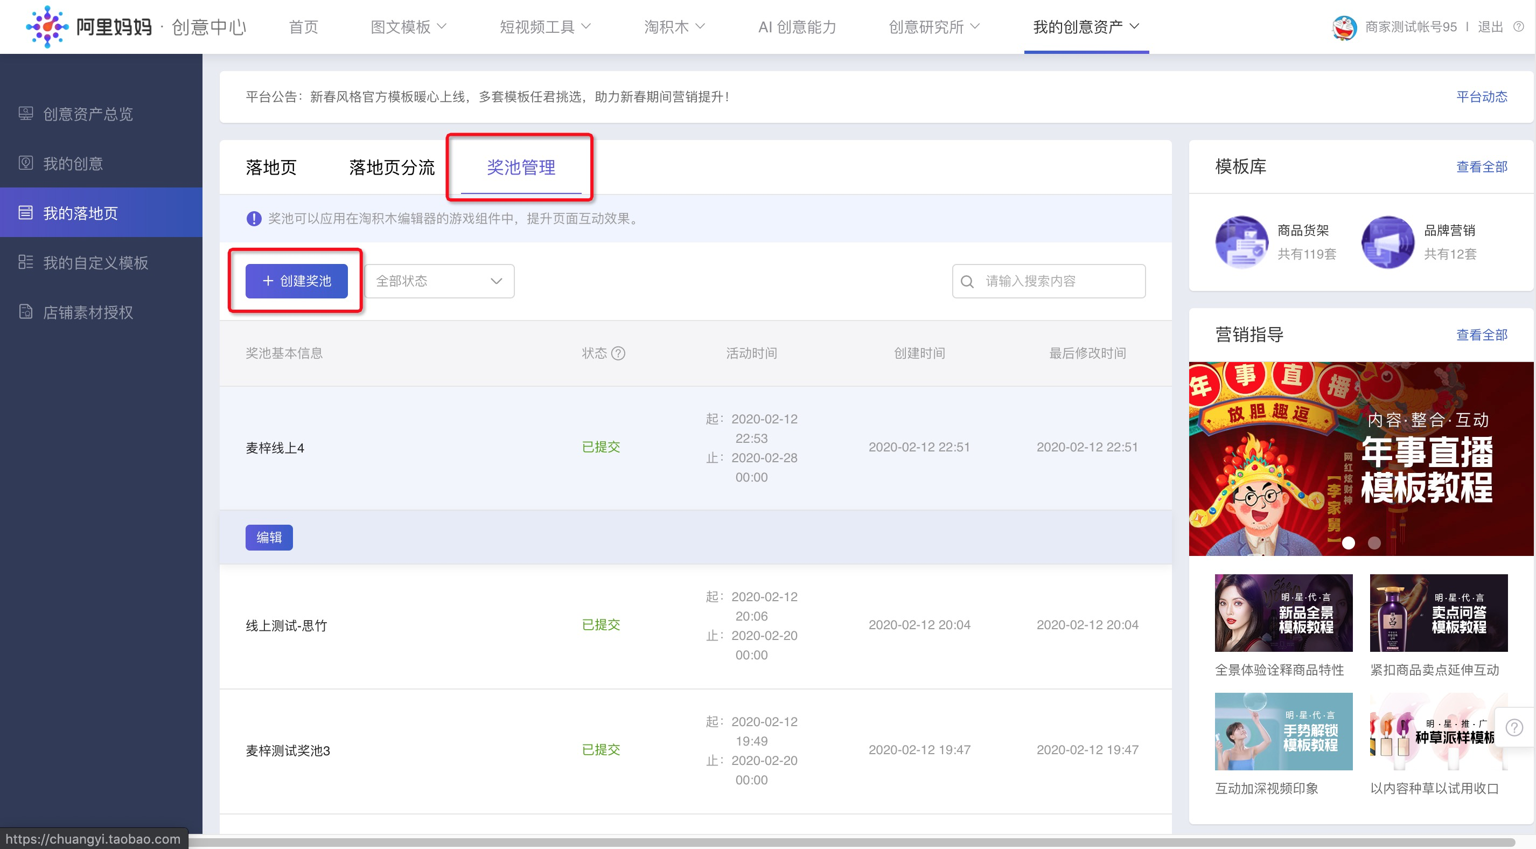This screenshot has width=1536, height=849.
Task: Click the 最后修改时间 column header
Action: point(1087,353)
